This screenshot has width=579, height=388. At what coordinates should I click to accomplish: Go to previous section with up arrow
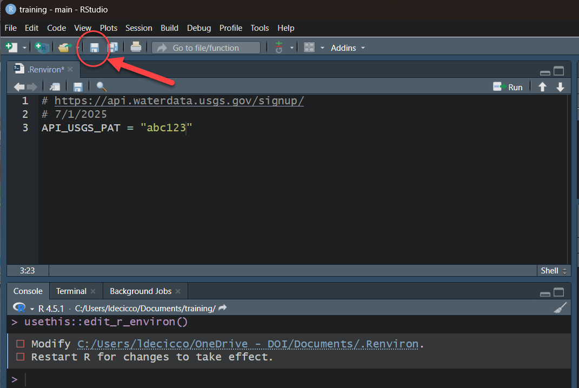coord(542,87)
